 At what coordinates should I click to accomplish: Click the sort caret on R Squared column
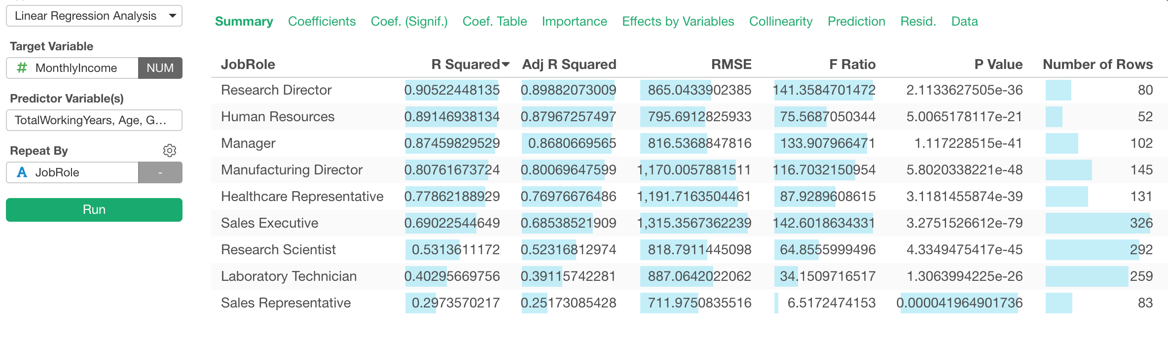507,64
